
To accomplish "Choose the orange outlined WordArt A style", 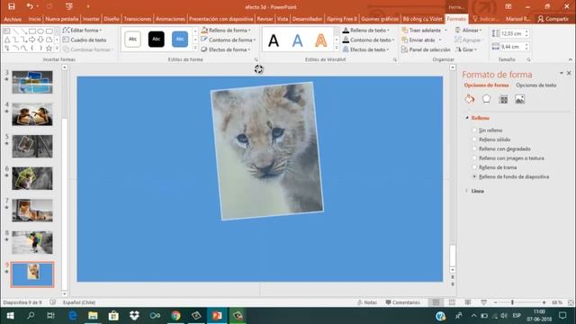I will tap(320, 40).
